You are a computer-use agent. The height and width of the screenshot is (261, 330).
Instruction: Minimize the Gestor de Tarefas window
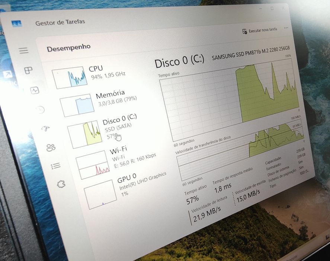pos(260,9)
